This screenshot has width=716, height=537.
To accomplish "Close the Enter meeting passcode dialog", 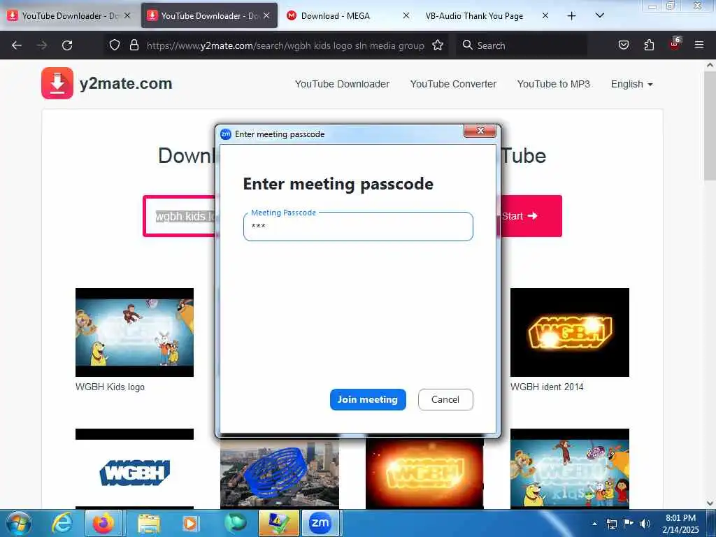I will click(480, 131).
